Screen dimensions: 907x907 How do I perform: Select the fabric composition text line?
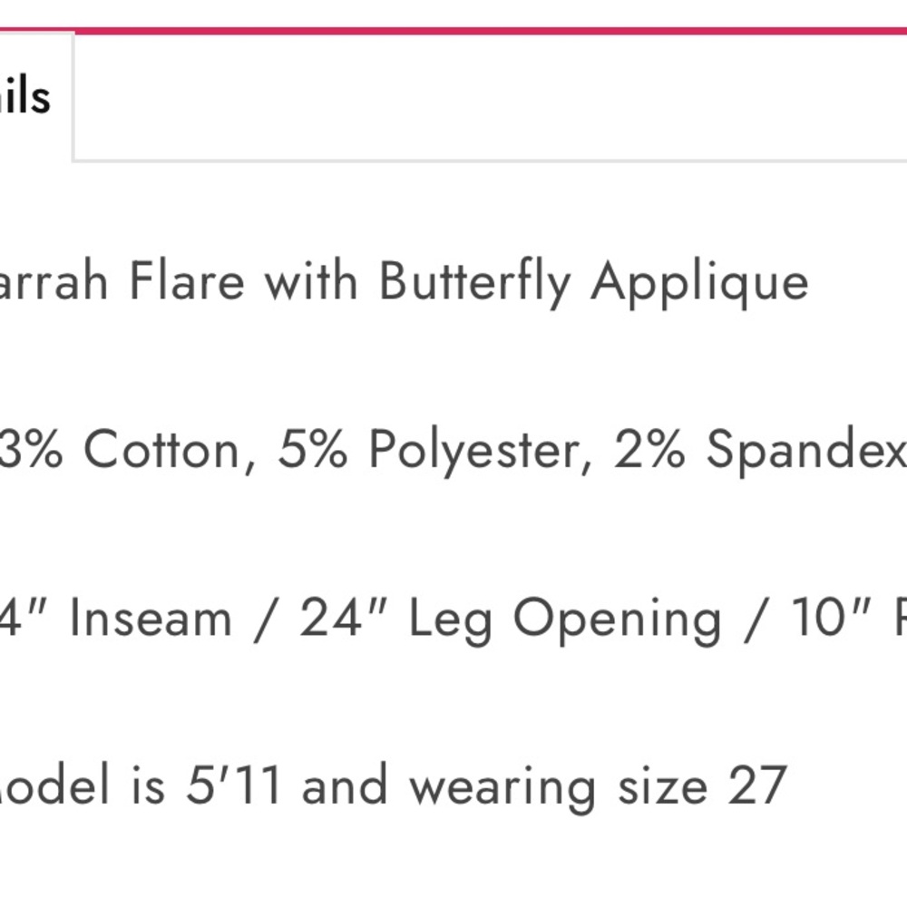click(444, 446)
